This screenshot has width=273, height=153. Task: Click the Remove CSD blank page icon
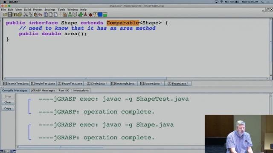click(51, 14)
